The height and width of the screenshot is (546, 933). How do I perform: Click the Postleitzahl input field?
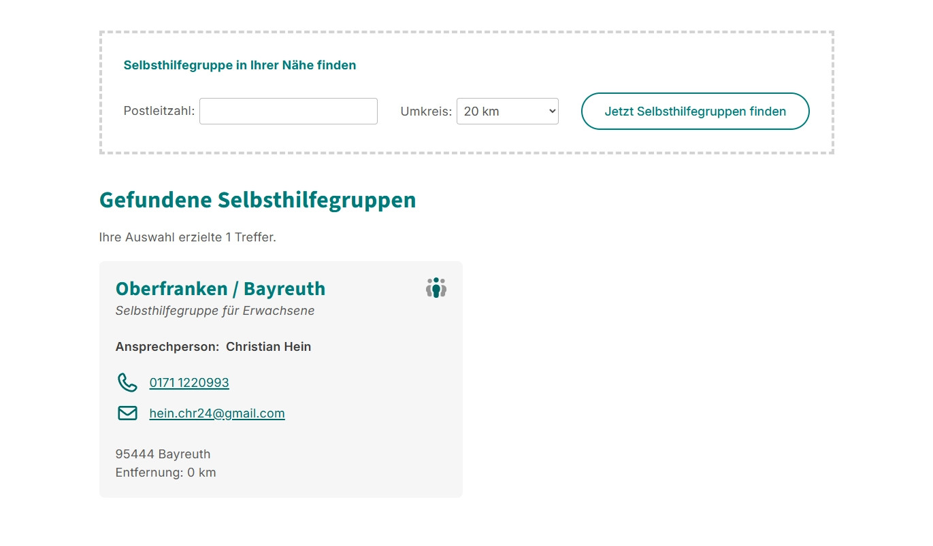point(288,112)
